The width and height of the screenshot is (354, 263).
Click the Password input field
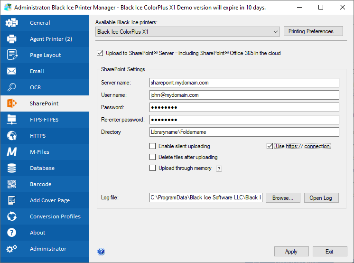tap(244, 107)
